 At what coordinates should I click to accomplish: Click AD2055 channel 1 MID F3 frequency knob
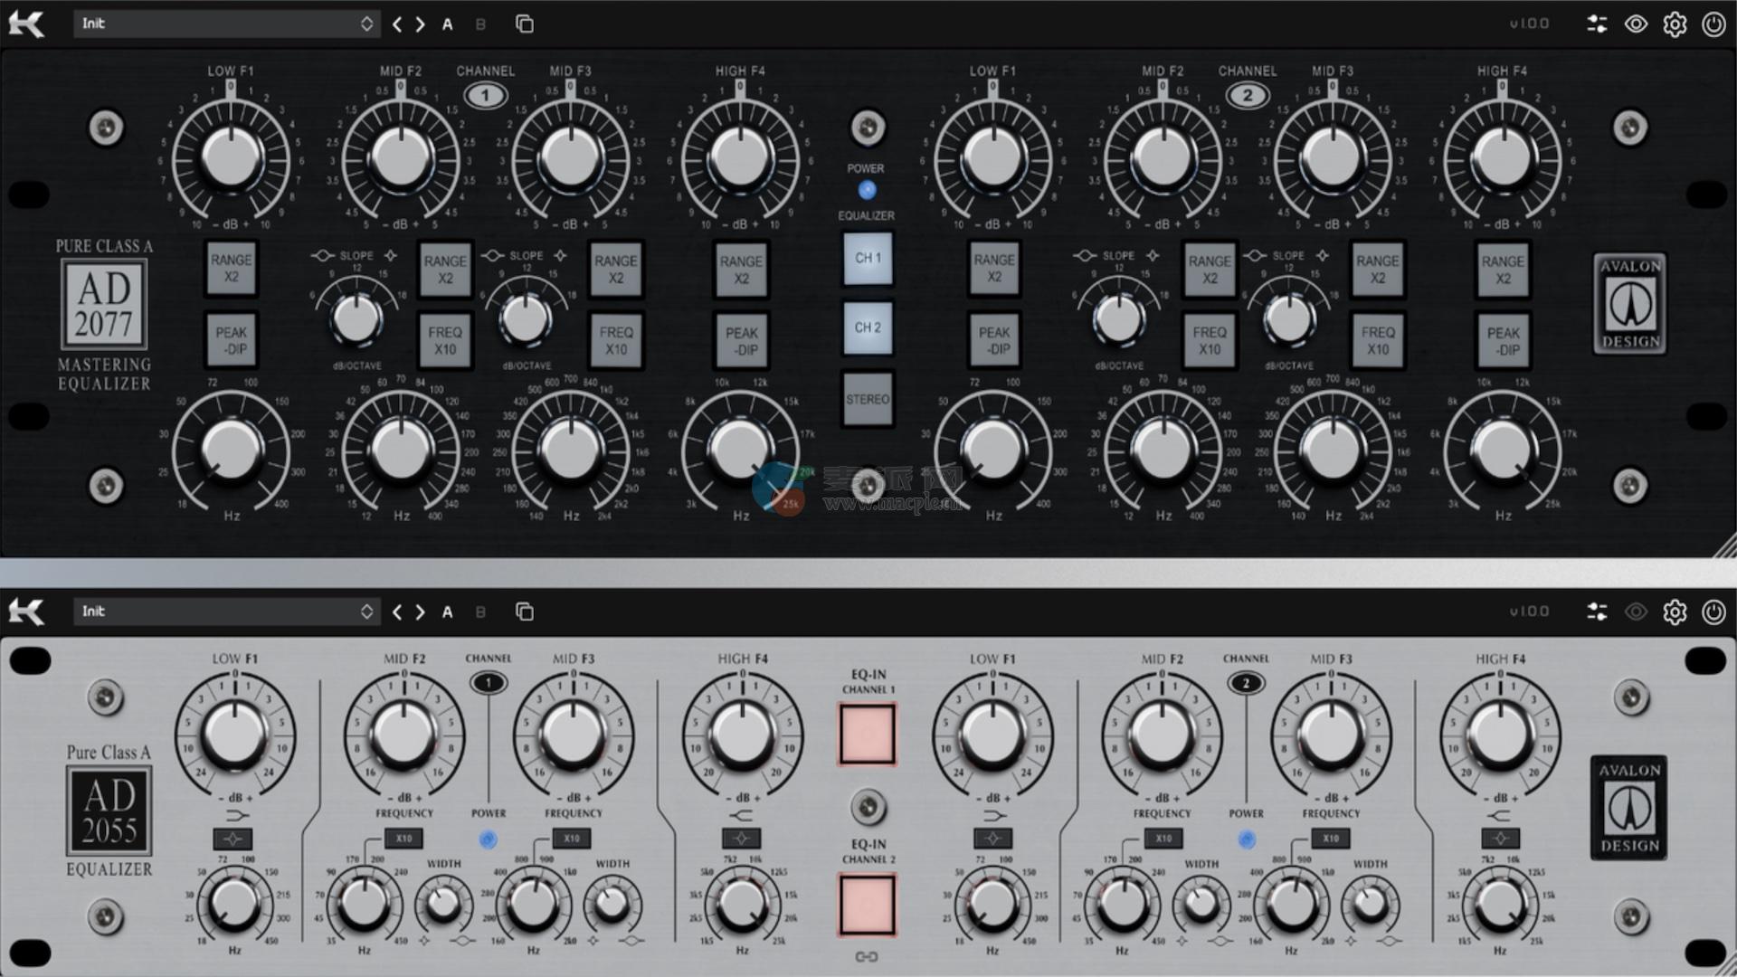click(533, 903)
